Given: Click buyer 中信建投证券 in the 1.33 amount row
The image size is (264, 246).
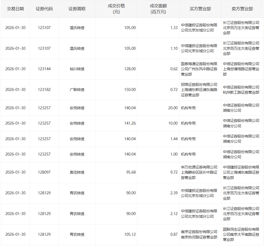Looking at the screenshot, I should 199,28.
